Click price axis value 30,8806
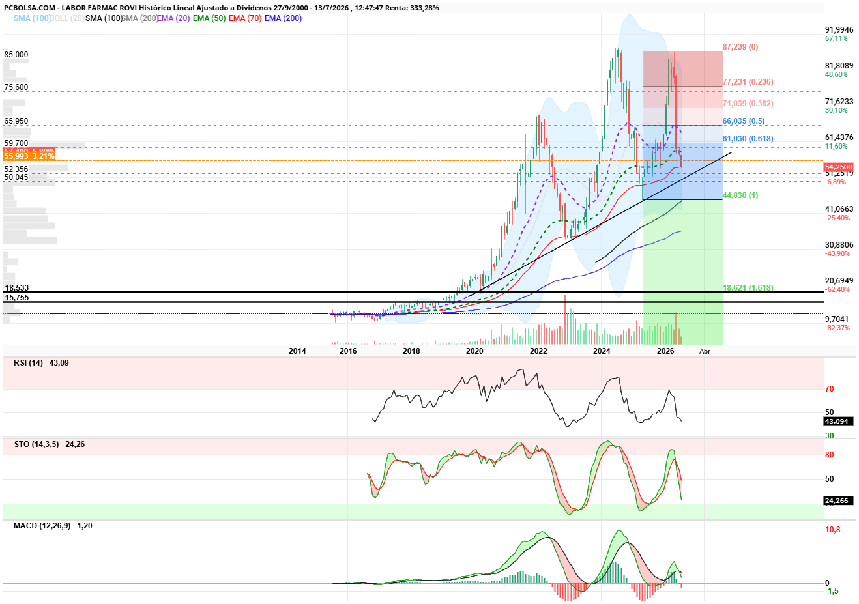Viewport: 859px width, 604px height. [x=839, y=245]
